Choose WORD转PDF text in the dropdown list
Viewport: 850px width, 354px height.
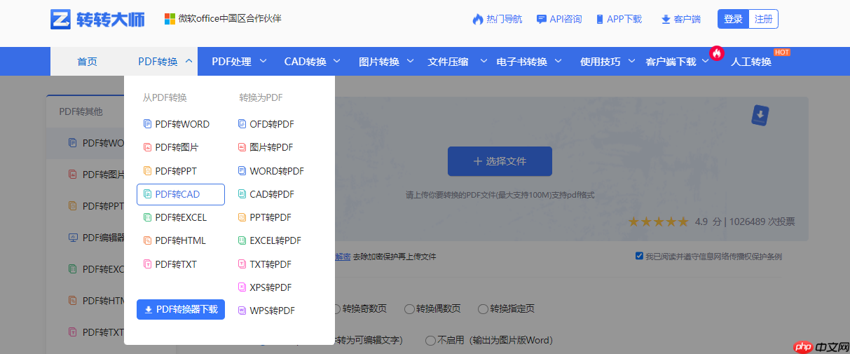pyautogui.click(x=277, y=171)
